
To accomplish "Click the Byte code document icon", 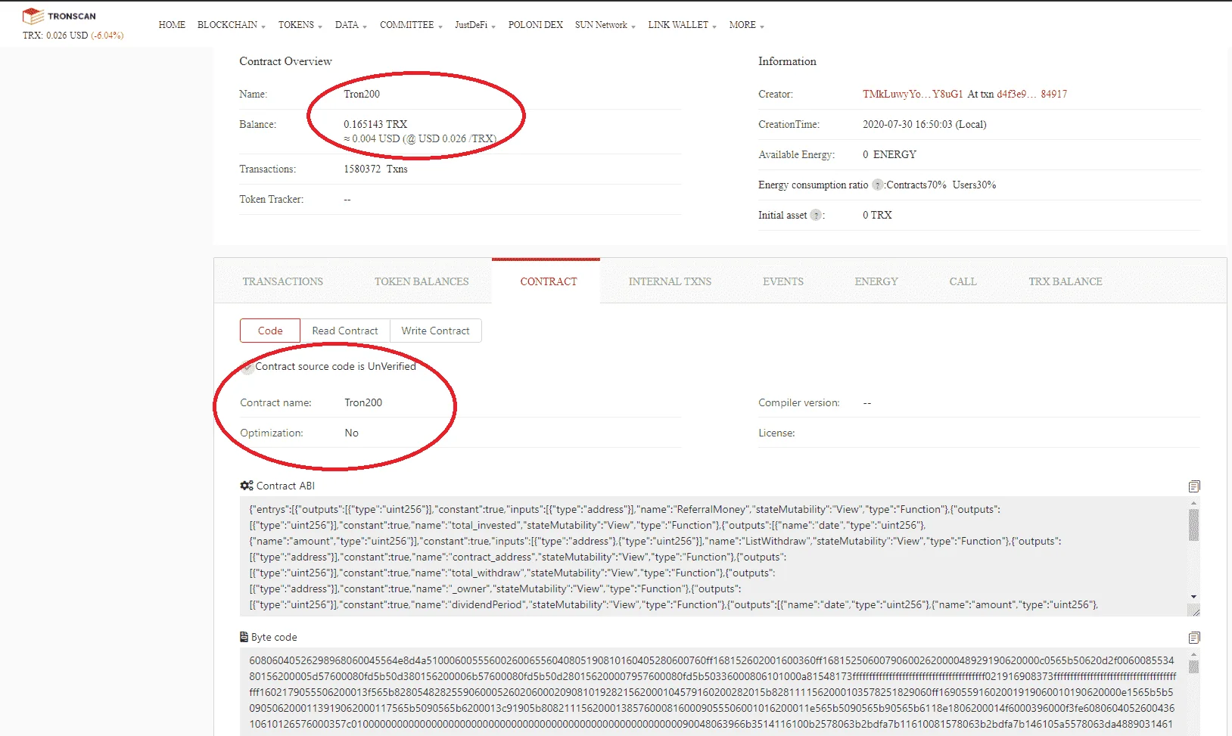I will 244,637.
